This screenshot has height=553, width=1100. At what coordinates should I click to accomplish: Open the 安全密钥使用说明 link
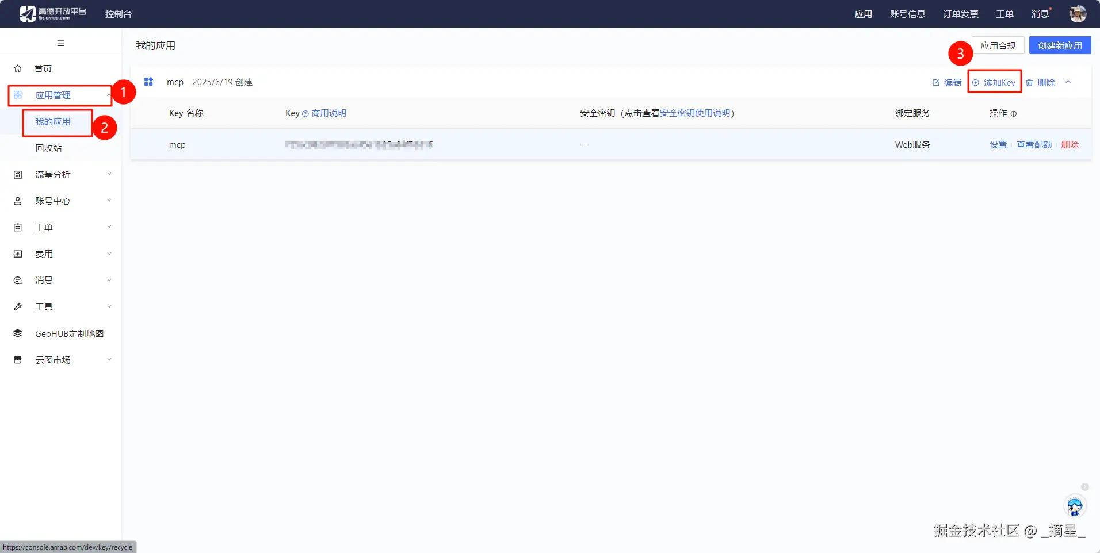pos(695,113)
